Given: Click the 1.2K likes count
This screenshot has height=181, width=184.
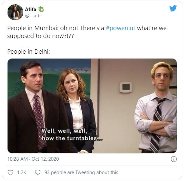Looking at the screenshot, I should [x=22, y=172].
